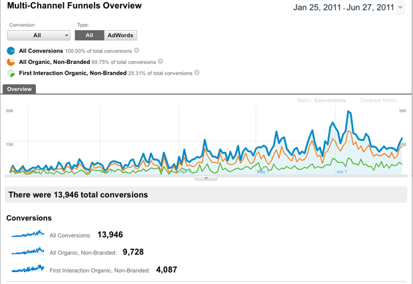This screenshot has height=284, width=413.
Task: Click the All Organic sparkline thumbnail
Action: point(28,251)
